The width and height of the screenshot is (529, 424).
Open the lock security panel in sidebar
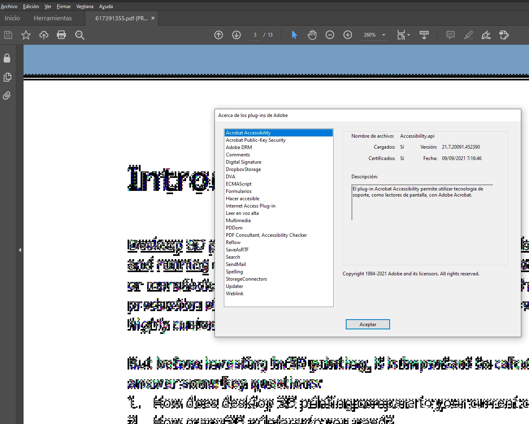click(7, 58)
